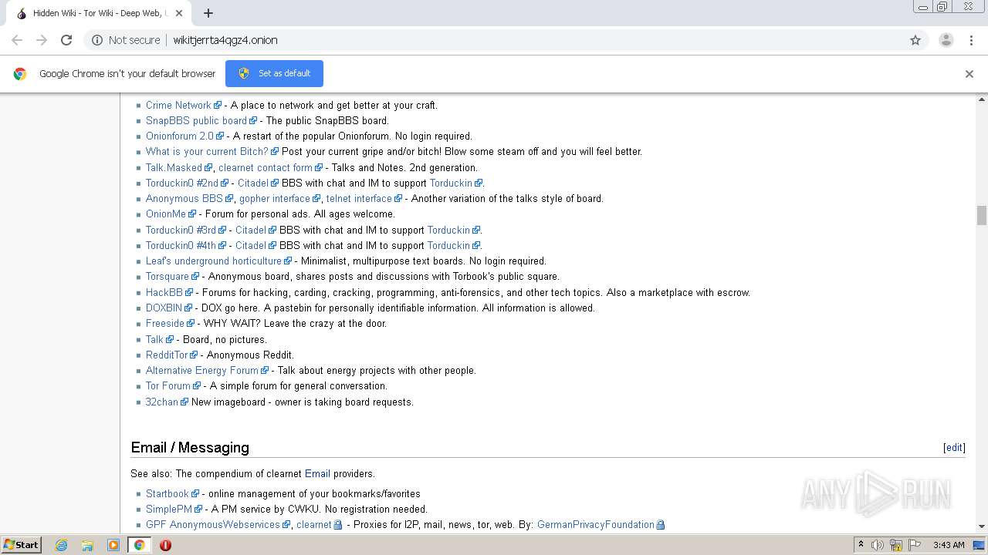Screen dimensions: 988x555
Task: Open SnapBBS public board link
Action: coord(196,120)
